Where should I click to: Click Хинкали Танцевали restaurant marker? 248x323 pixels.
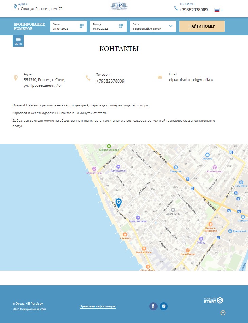pyautogui.click(x=211, y=224)
